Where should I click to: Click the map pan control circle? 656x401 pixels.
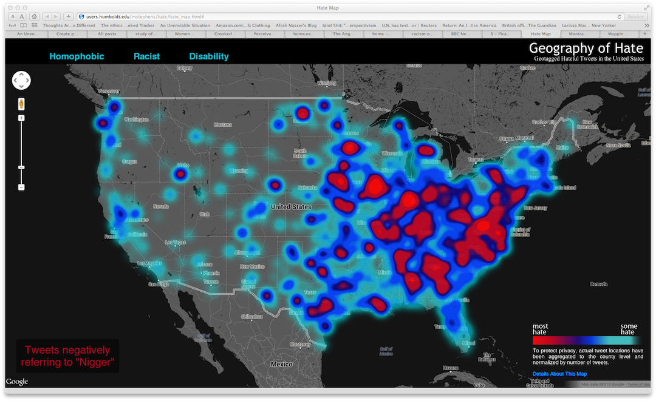[21, 80]
